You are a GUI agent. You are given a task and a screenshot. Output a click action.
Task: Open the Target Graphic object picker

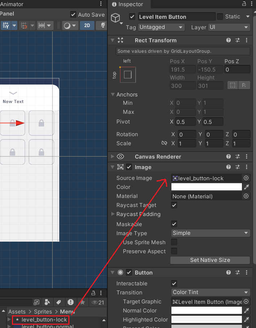coord(246,301)
